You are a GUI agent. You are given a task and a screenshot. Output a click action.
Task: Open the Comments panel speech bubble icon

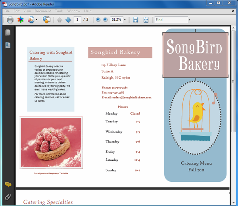click(x=8, y=185)
